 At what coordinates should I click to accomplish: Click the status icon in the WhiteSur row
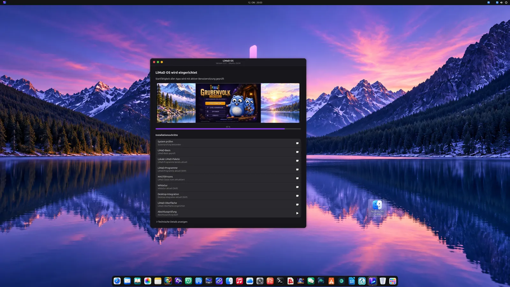(297, 187)
